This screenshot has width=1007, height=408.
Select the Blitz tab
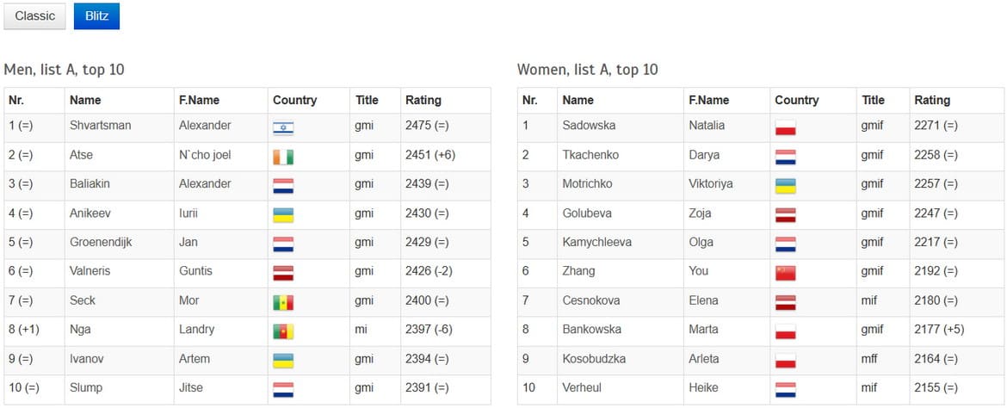pos(96,16)
